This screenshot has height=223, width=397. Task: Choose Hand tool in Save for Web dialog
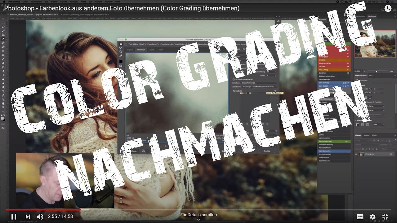pos(121,44)
